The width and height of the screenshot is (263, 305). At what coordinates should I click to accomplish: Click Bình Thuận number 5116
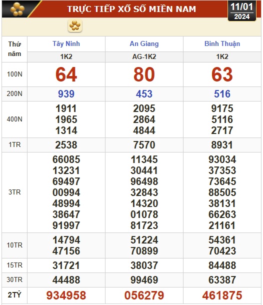[222, 119]
